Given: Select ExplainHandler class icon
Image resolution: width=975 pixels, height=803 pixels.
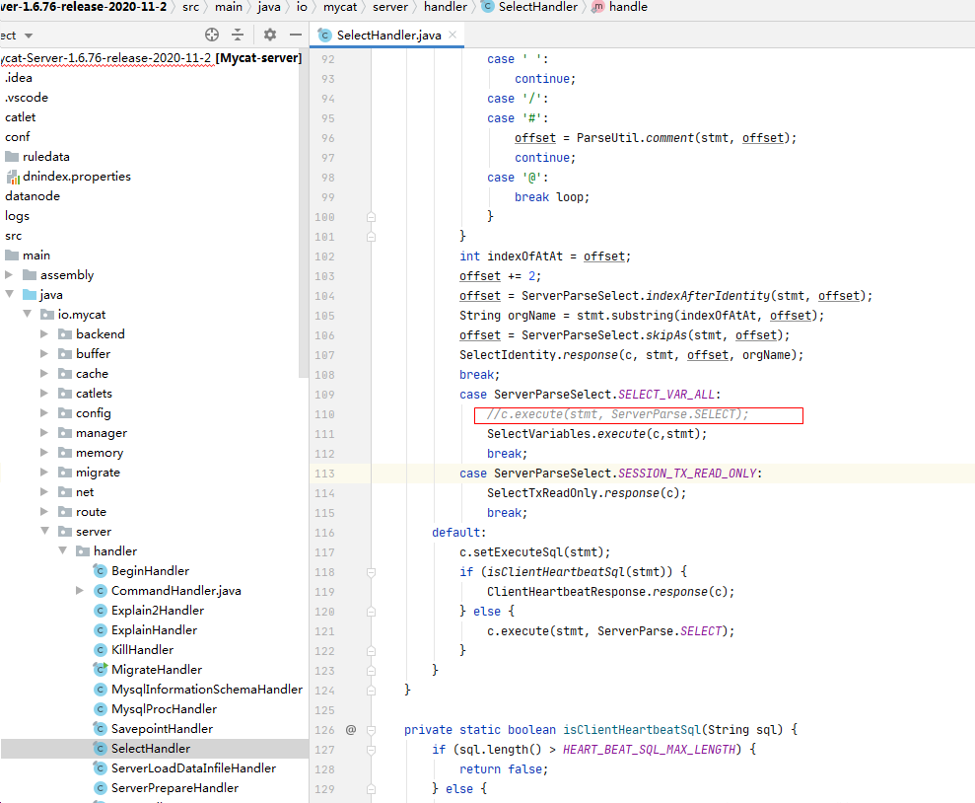Looking at the screenshot, I should coord(101,630).
